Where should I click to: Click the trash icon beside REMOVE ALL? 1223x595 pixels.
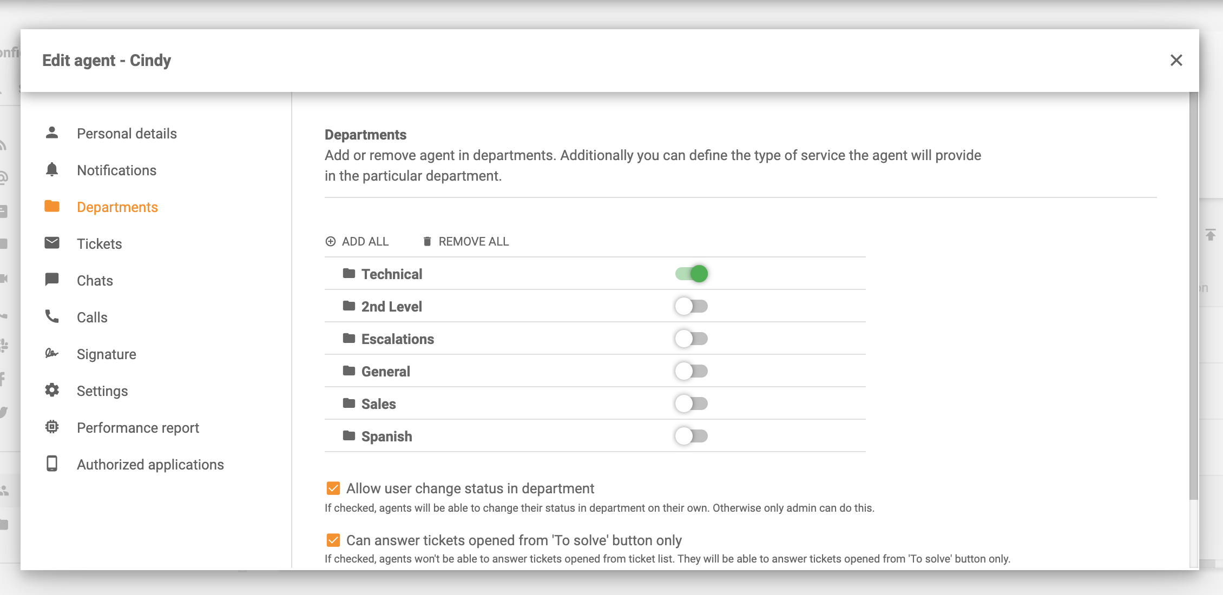[x=427, y=241]
